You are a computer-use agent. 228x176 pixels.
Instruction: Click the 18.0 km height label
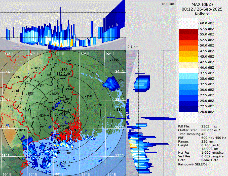[x=168, y=4]
